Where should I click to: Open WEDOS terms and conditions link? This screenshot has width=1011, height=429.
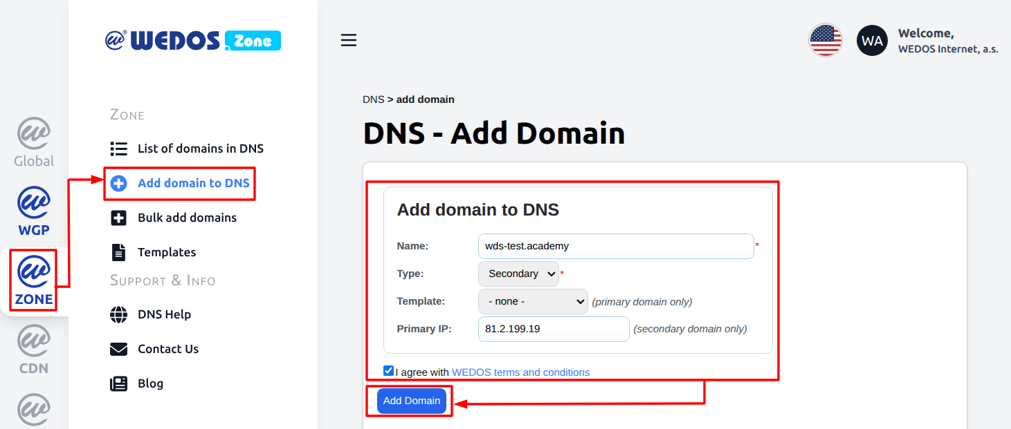pyautogui.click(x=520, y=372)
